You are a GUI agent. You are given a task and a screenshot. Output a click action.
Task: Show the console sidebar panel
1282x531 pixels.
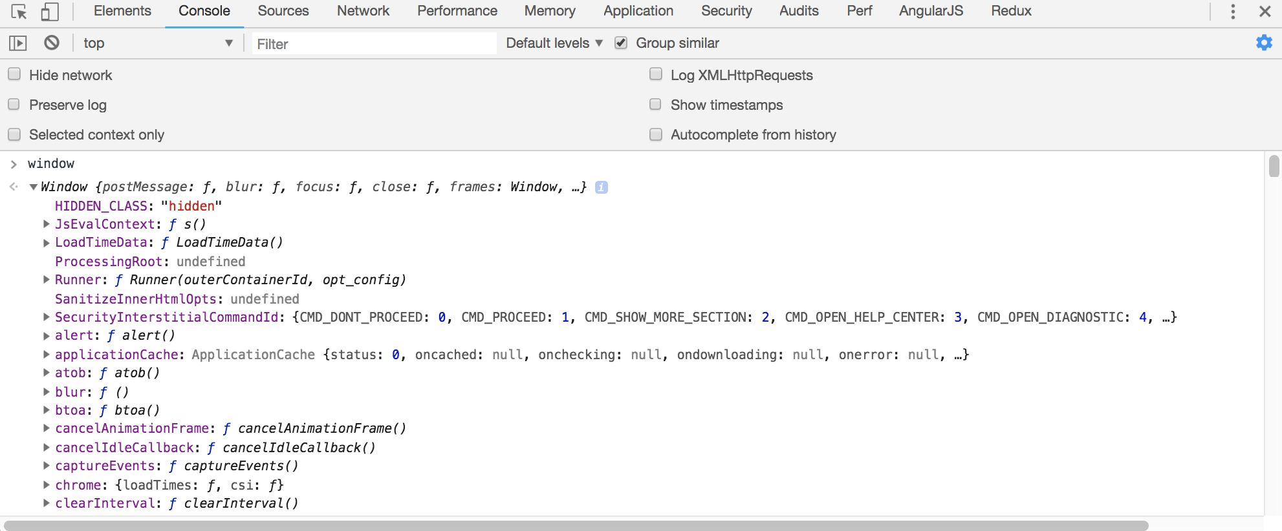(17, 43)
